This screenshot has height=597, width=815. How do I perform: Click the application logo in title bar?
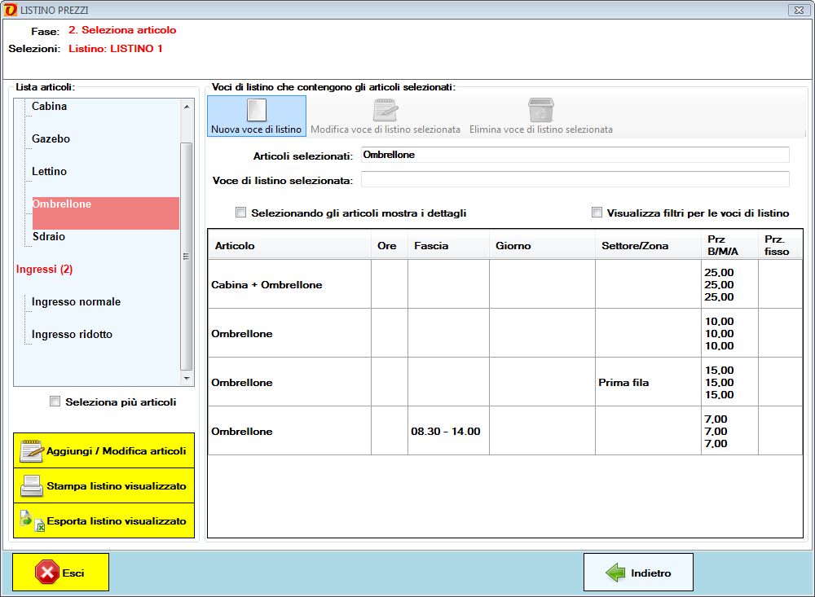click(x=10, y=10)
